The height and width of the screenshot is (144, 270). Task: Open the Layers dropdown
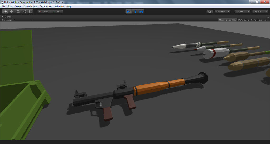(242, 12)
